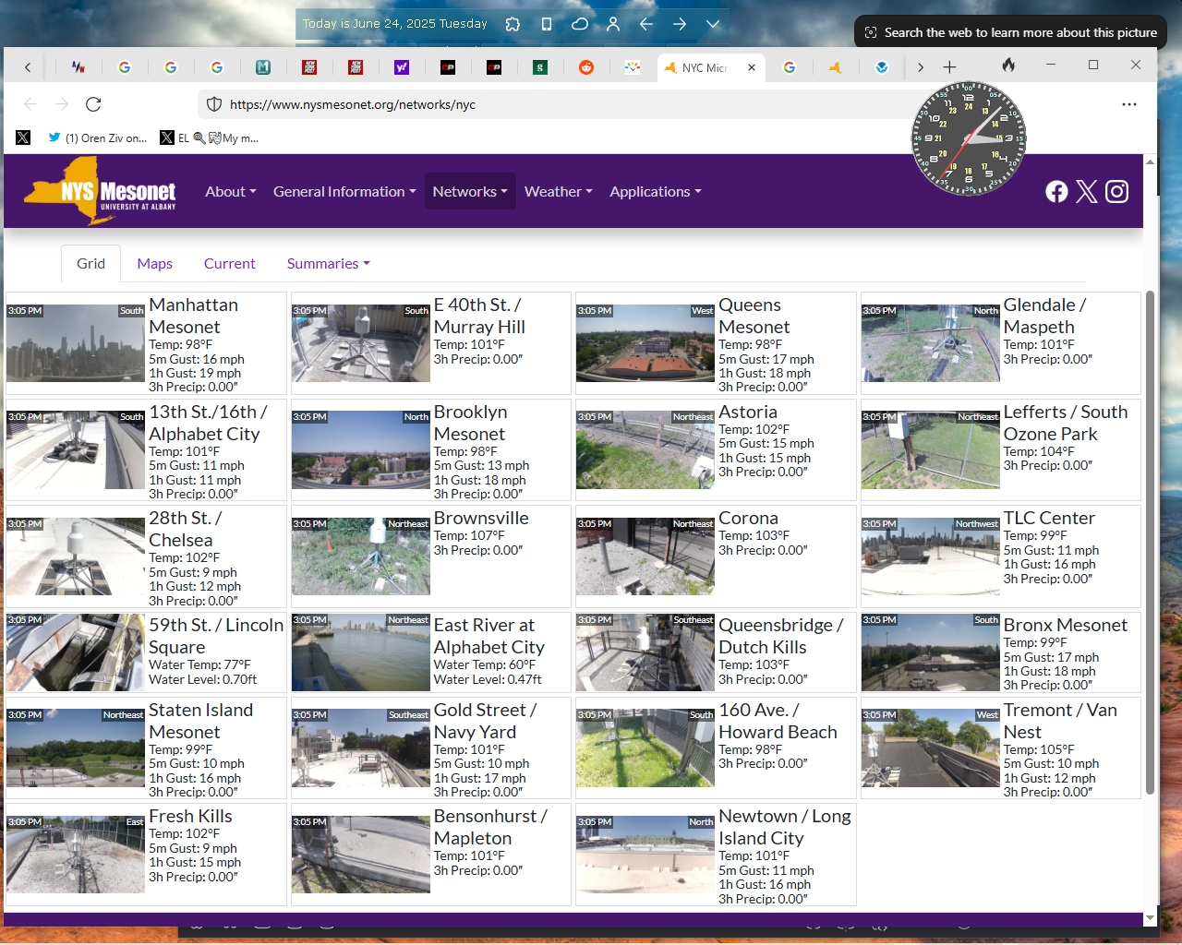
Task: Expand the Networks dropdown menu
Action: coord(469,192)
